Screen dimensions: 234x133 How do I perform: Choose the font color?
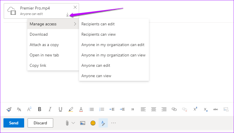[x=81, y=109]
